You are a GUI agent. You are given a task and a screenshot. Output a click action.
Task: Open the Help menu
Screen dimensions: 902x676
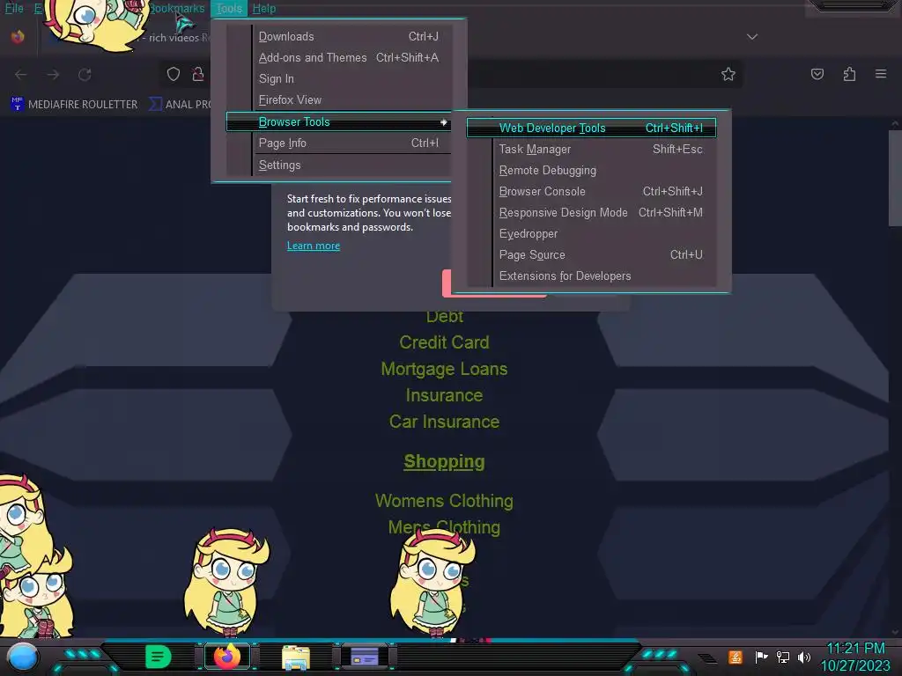264,8
